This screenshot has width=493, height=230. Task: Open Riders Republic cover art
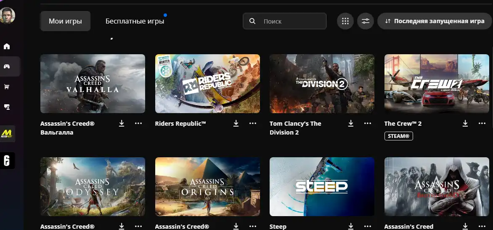point(207,84)
